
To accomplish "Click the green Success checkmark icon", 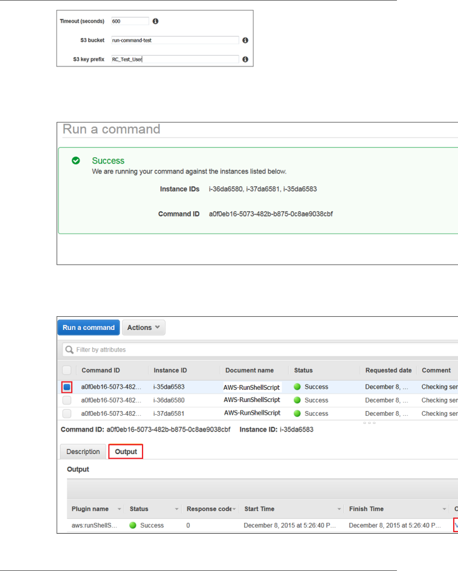I will pos(76,161).
